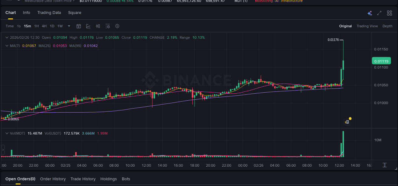Open the indicator display settings icon
This screenshot has height=186, width=398.
[108, 26]
